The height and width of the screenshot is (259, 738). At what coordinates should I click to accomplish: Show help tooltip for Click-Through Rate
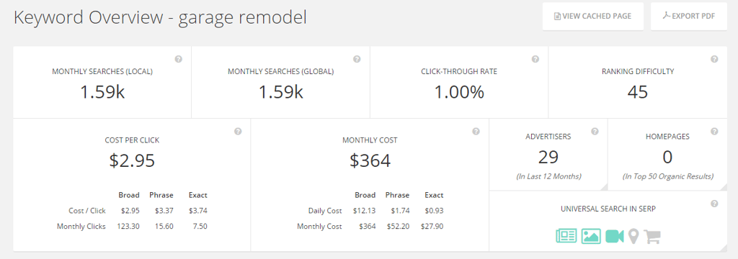pos(535,59)
